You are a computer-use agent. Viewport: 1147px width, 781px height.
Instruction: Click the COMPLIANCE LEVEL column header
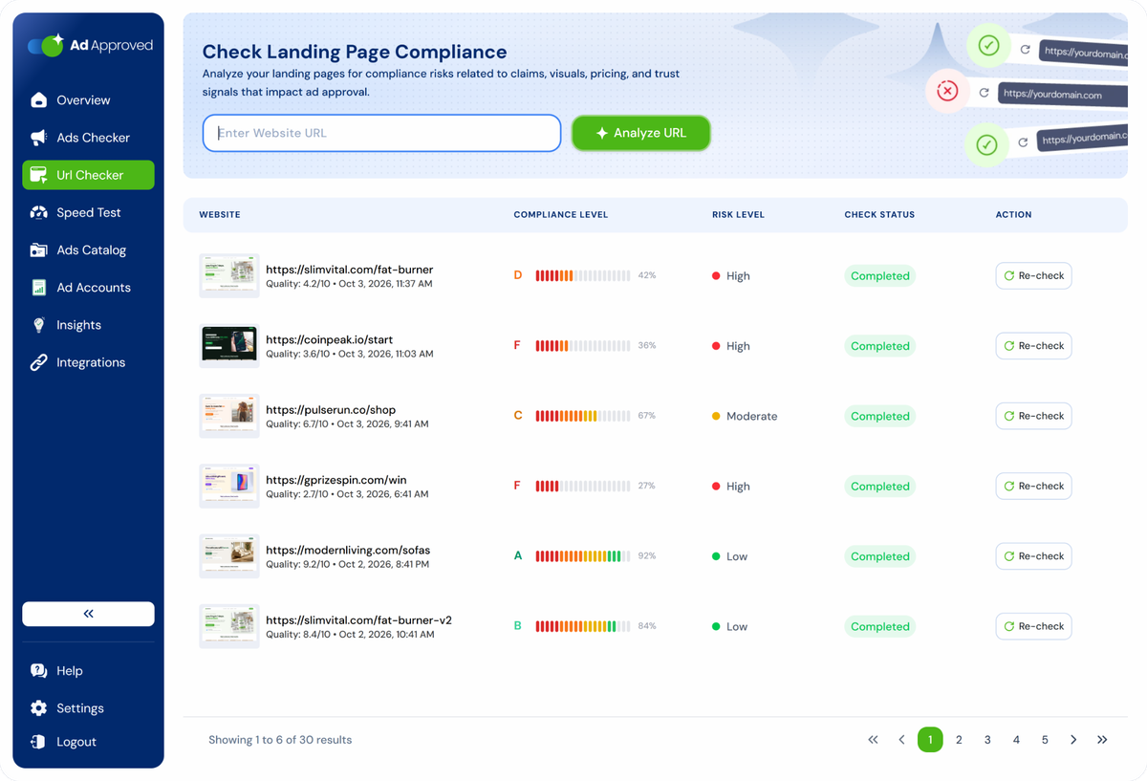(x=561, y=215)
